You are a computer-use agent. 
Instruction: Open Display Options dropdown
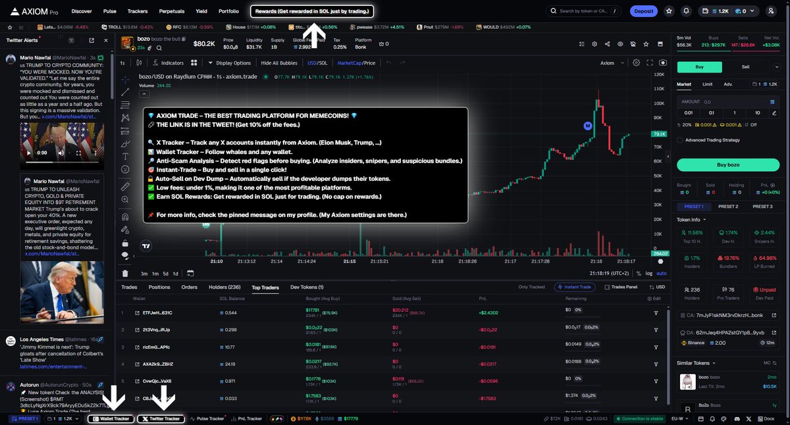pos(230,63)
